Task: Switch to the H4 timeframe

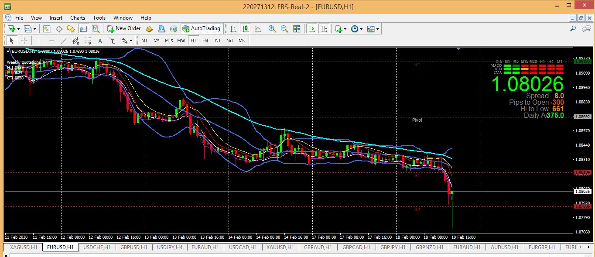Action: tap(205, 41)
